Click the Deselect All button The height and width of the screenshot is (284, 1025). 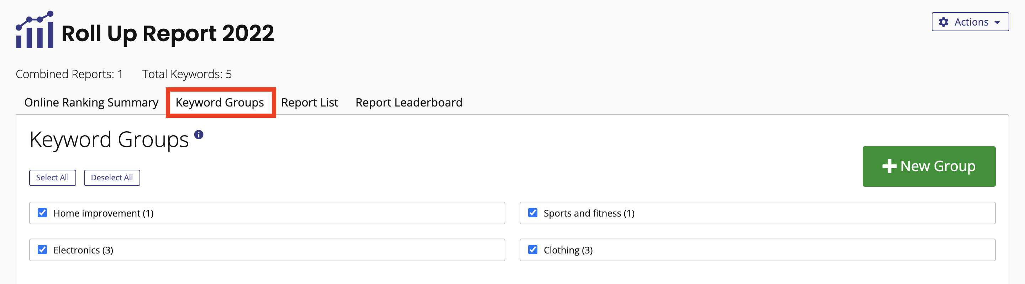click(x=112, y=178)
